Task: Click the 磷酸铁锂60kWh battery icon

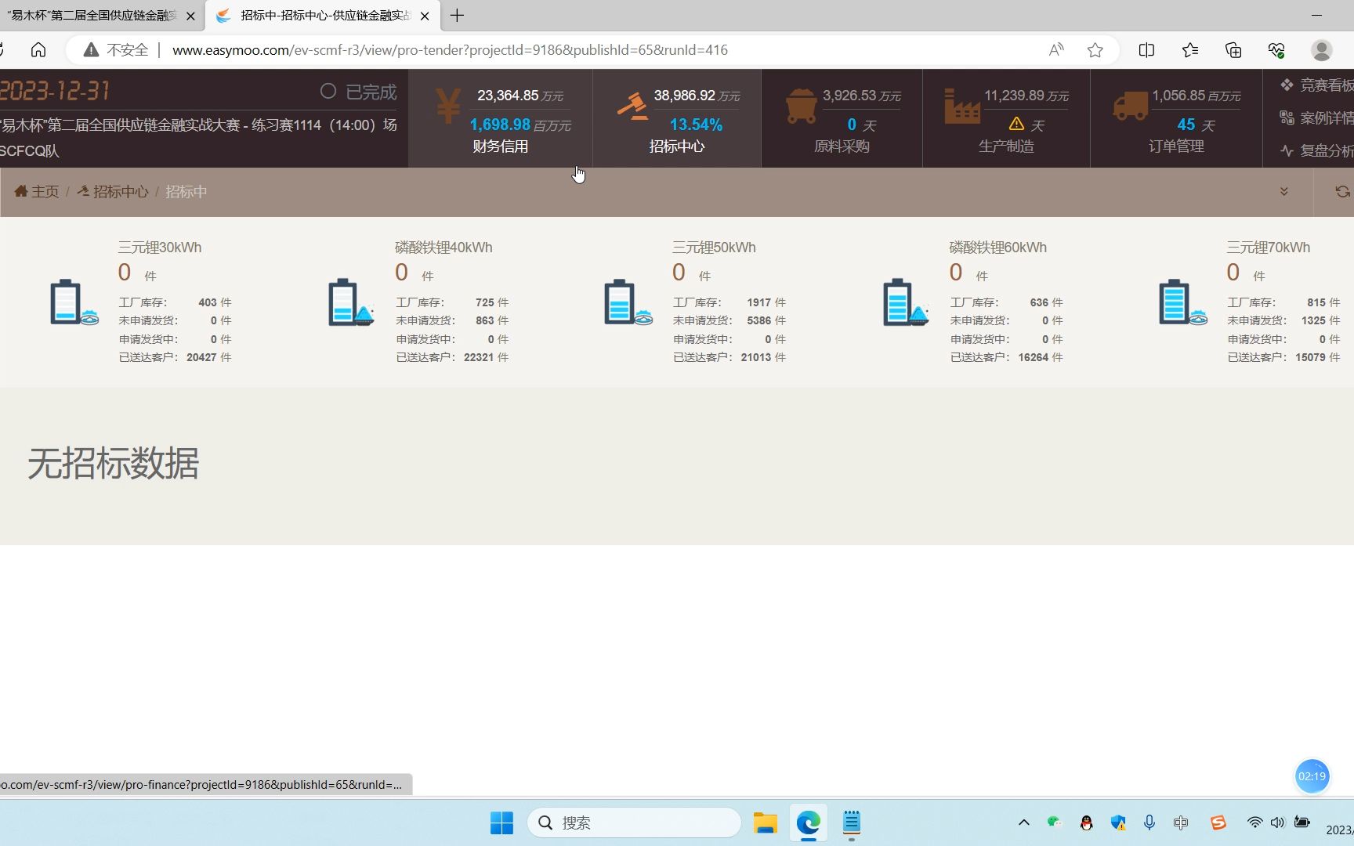Action: point(906,302)
